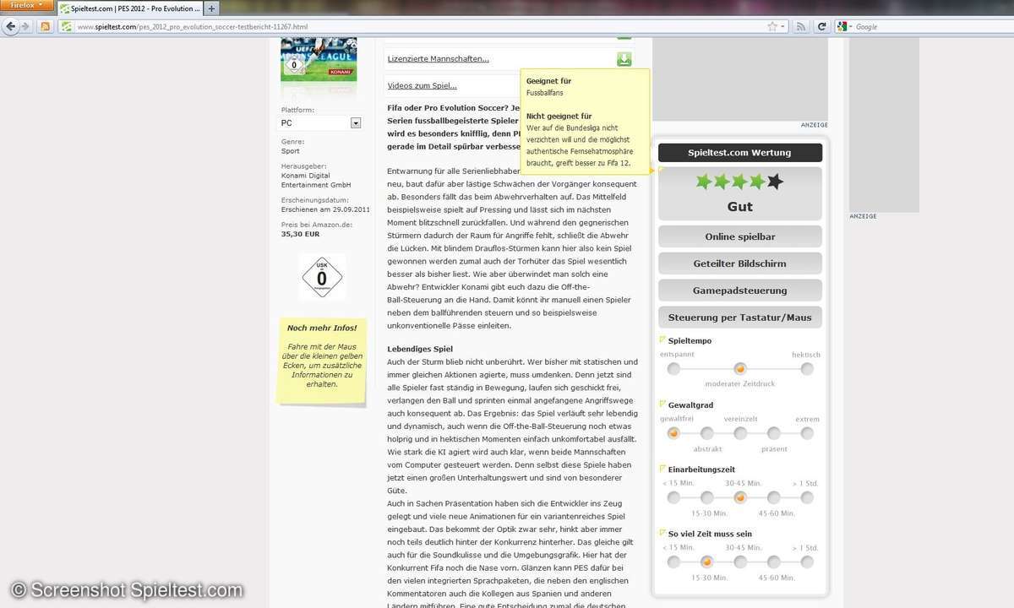Viewport: 1014px width, 608px height.
Task: Reload the current page
Action: click(820, 27)
